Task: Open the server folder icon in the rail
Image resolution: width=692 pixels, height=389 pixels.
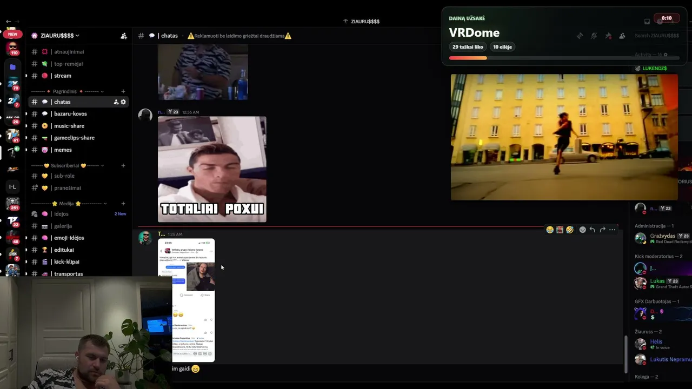Action: coord(12,68)
